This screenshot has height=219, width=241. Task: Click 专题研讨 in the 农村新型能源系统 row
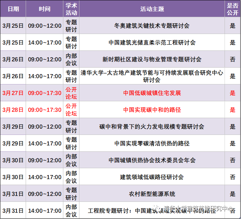point(71,194)
